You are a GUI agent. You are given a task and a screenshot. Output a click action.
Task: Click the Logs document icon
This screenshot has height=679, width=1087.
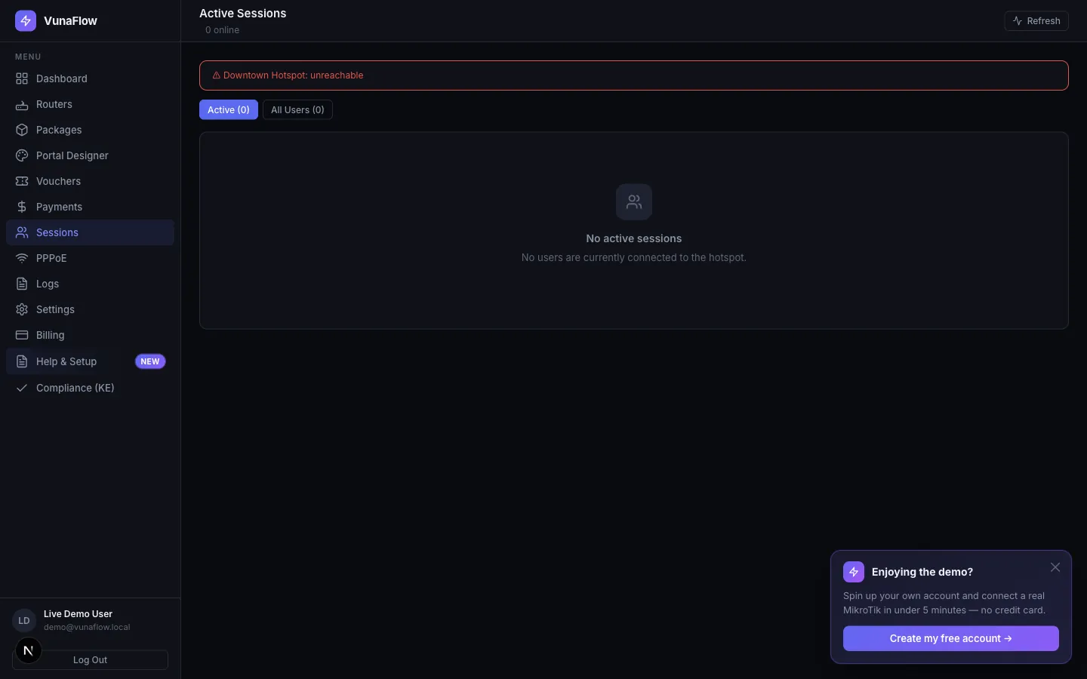pos(22,284)
